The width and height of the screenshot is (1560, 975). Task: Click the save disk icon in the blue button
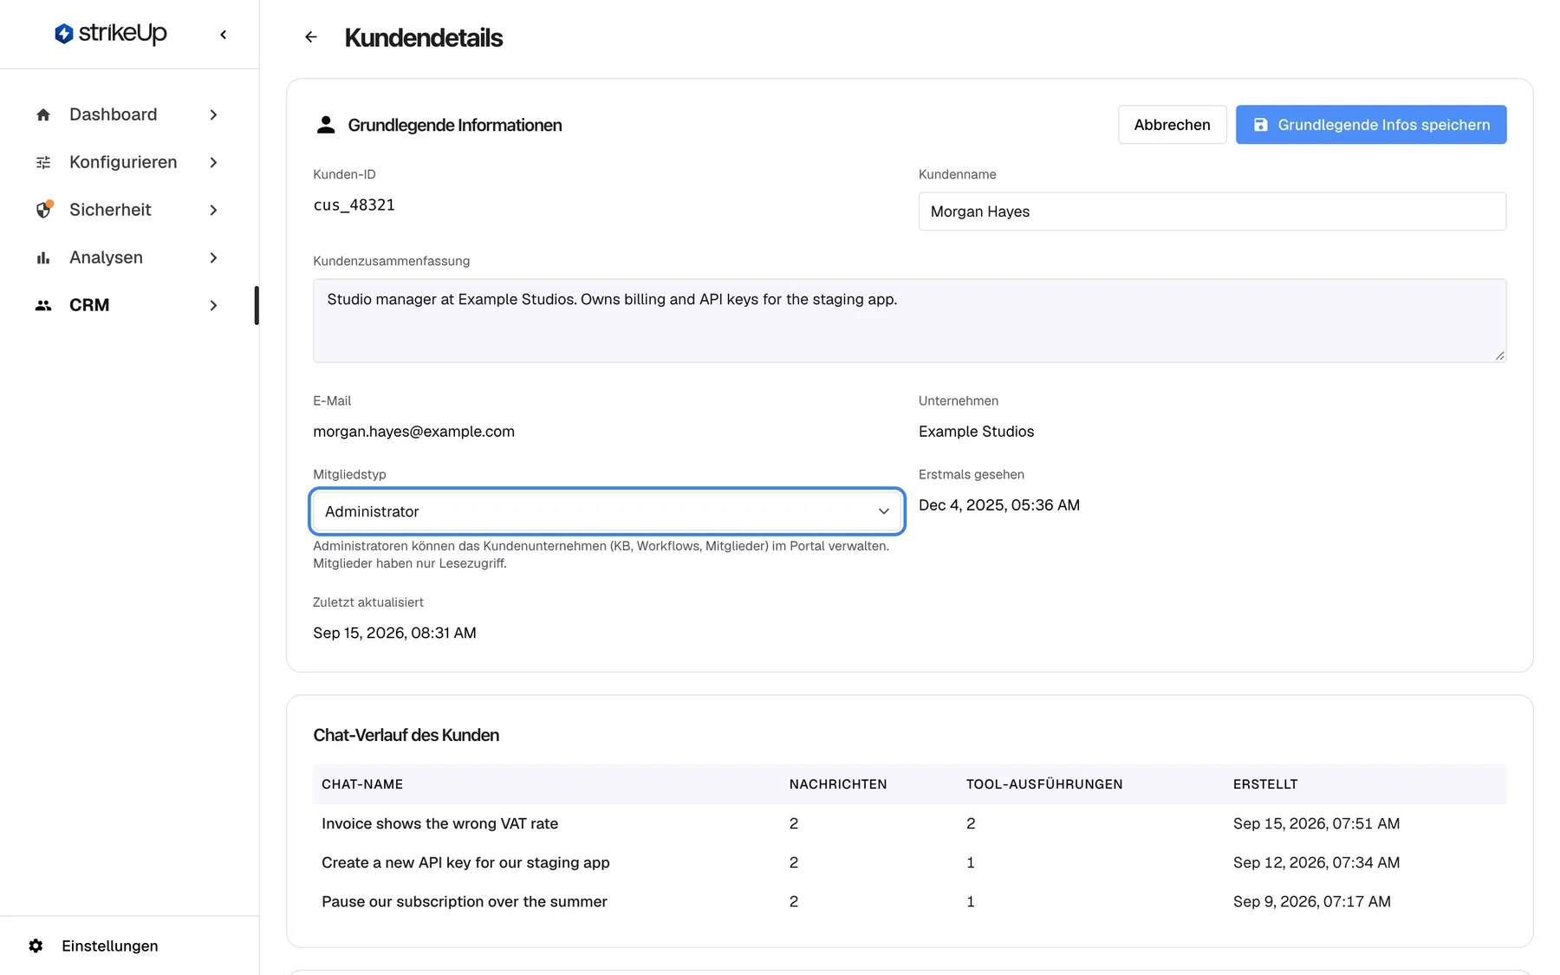pos(1261,125)
